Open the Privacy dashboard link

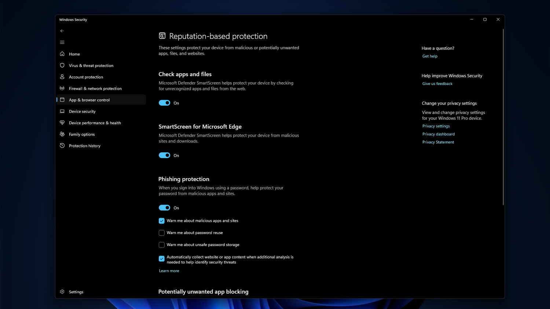tap(439, 134)
